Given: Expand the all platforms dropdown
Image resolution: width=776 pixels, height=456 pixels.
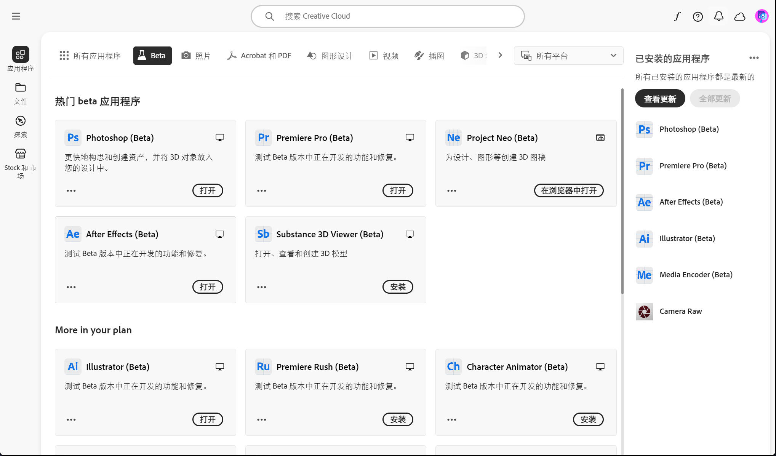Looking at the screenshot, I should point(568,56).
